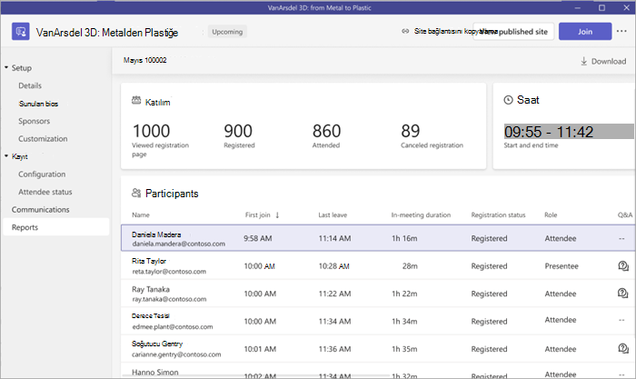
Task: Collapse the Setup section
Action: point(6,67)
